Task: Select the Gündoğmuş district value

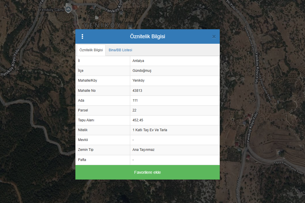Action: point(142,71)
